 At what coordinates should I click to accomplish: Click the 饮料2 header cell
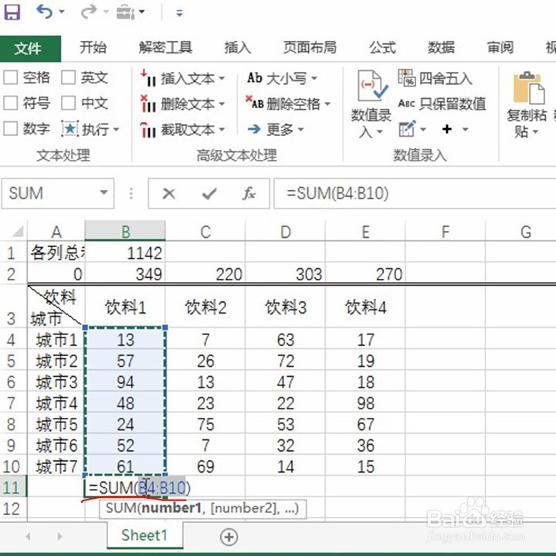coord(205,307)
